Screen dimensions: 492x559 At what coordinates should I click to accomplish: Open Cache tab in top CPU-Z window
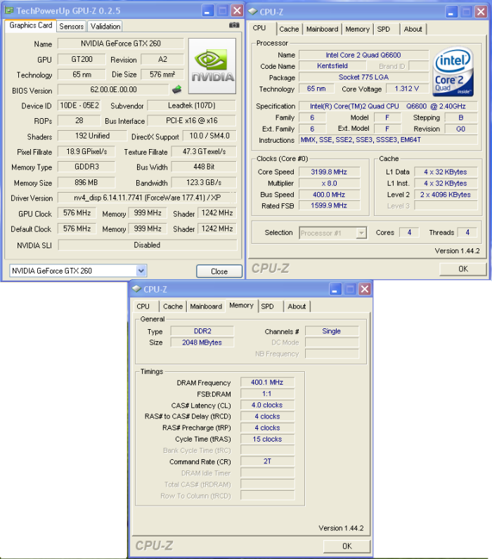289,30
